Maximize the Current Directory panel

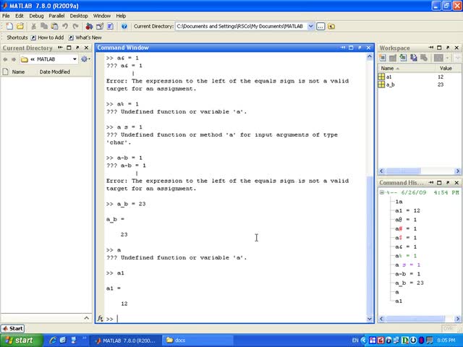coord(69,48)
